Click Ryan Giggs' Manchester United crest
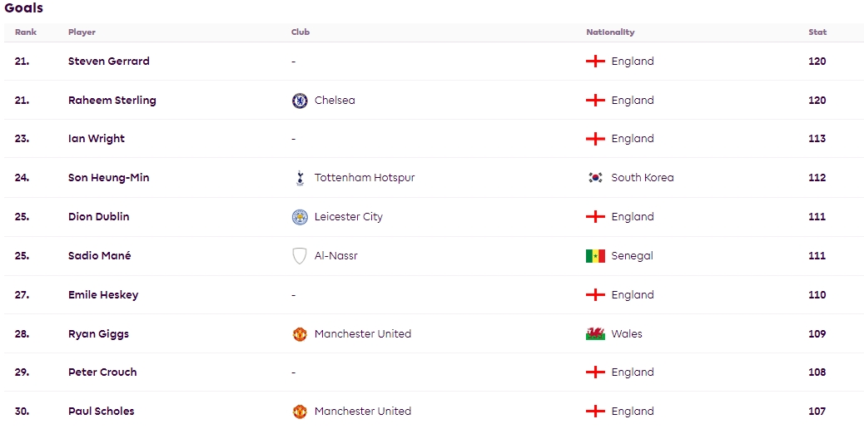Image resolution: width=864 pixels, height=429 pixels. click(300, 334)
